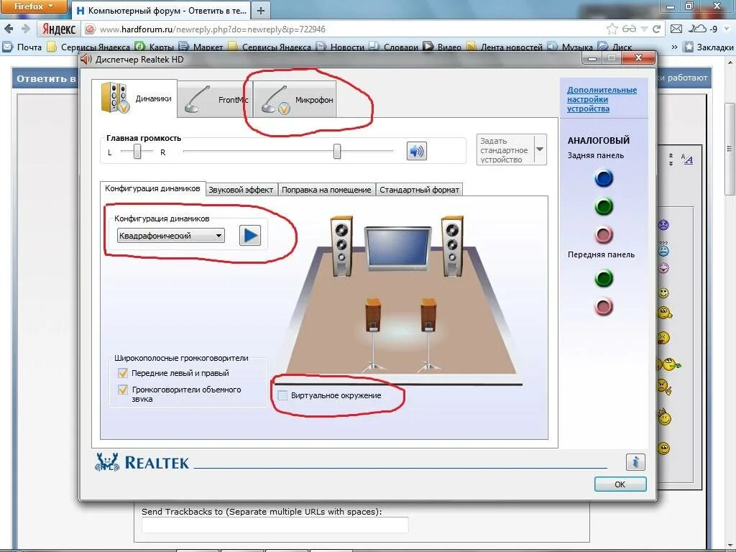The height and width of the screenshot is (552, 736).
Task: Open a new Firefox tab with plus button
Action: pos(261,10)
